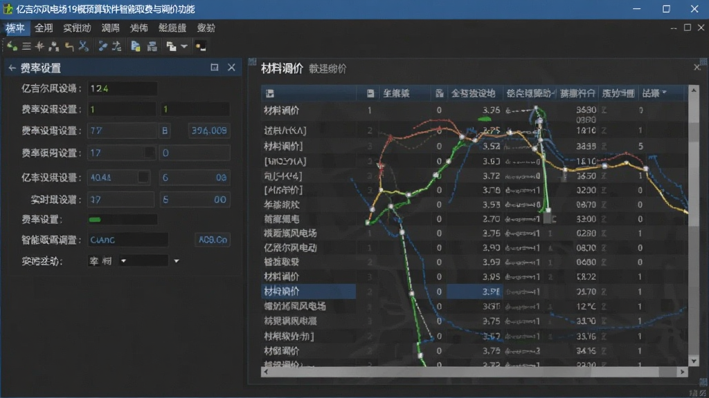Click the blue link tool icon in the toolbar
Screen dimensions: 709x398
click(102, 46)
